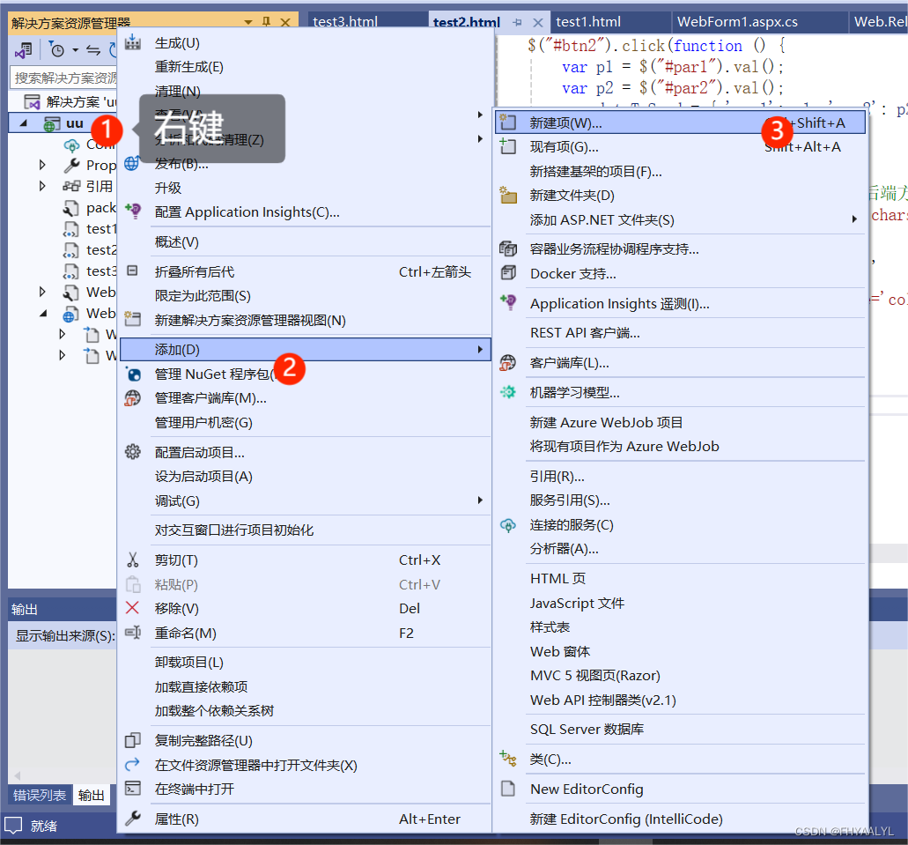The height and width of the screenshot is (845, 908).
Task: Click the Docker support icon
Action: [x=508, y=273]
